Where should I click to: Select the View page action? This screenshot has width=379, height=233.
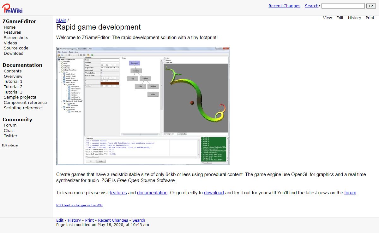[x=328, y=18]
